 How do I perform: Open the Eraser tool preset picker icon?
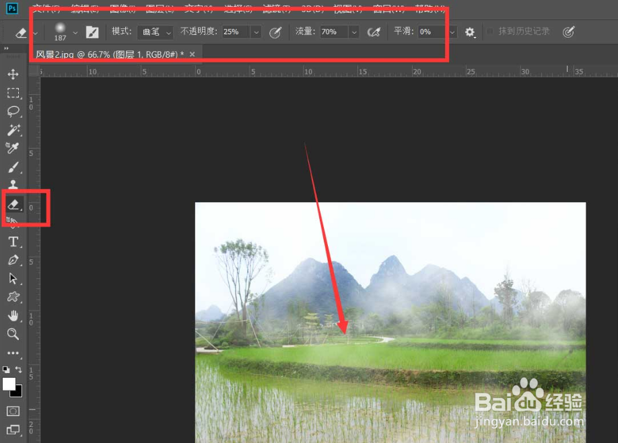click(x=20, y=33)
